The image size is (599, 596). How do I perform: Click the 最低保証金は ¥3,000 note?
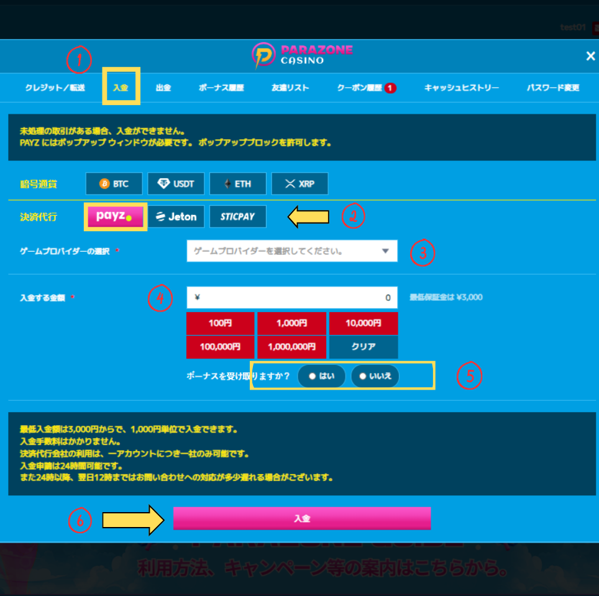[446, 297]
